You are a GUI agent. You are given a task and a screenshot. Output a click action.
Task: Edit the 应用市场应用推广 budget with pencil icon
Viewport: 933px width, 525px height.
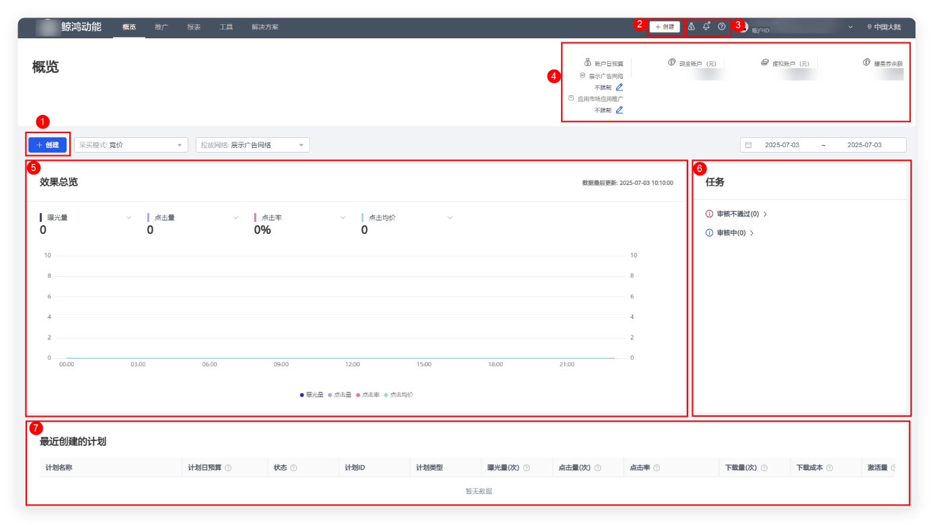[x=620, y=110]
